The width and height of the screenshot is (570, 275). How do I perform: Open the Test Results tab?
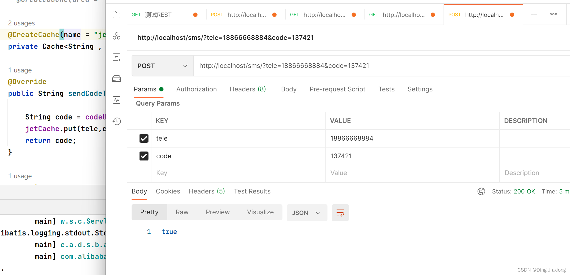252,191
